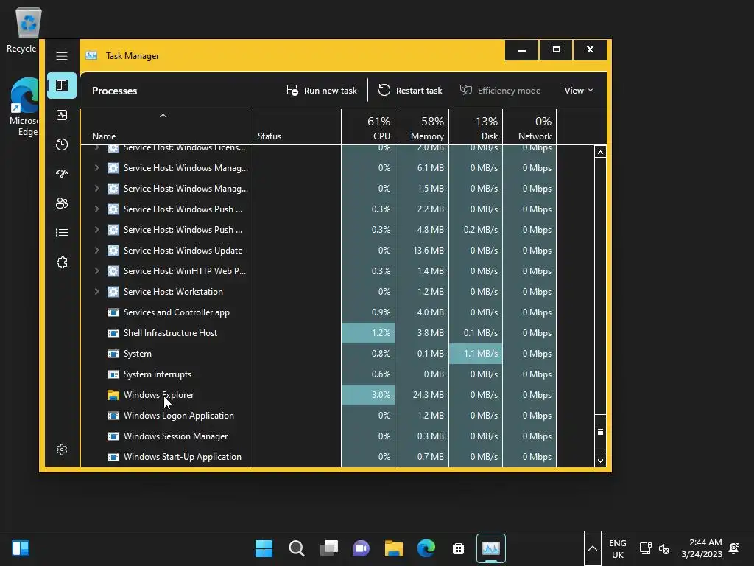Open the App history icon

coord(62,144)
